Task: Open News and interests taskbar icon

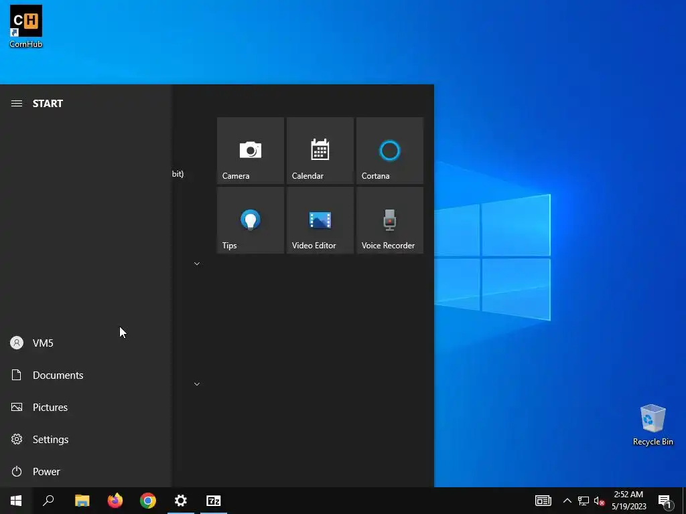Action: tap(543, 501)
